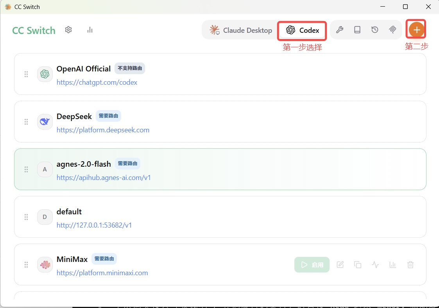439x308 pixels.
Task: Enable the MiniMax provider with 启用 button
Action: click(312, 265)
